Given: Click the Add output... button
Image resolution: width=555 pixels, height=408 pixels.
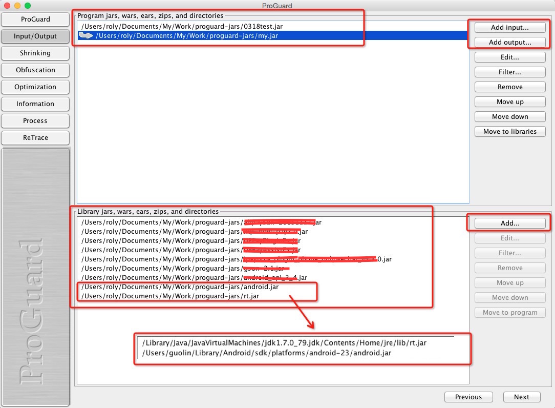Looking at the screenshot, I should [x=510, y=42].
